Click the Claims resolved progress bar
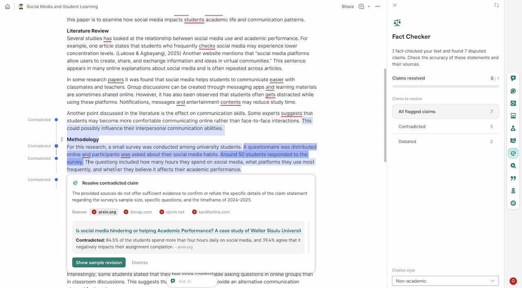This screenshot has width=522, height=288. click(445, 86)
